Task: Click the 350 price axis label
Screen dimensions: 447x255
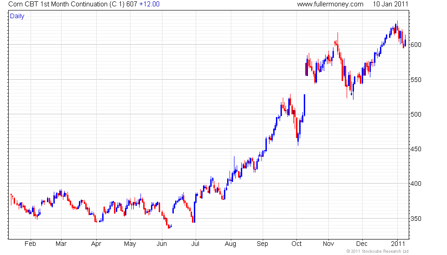Action: click(x=416, y=219)
